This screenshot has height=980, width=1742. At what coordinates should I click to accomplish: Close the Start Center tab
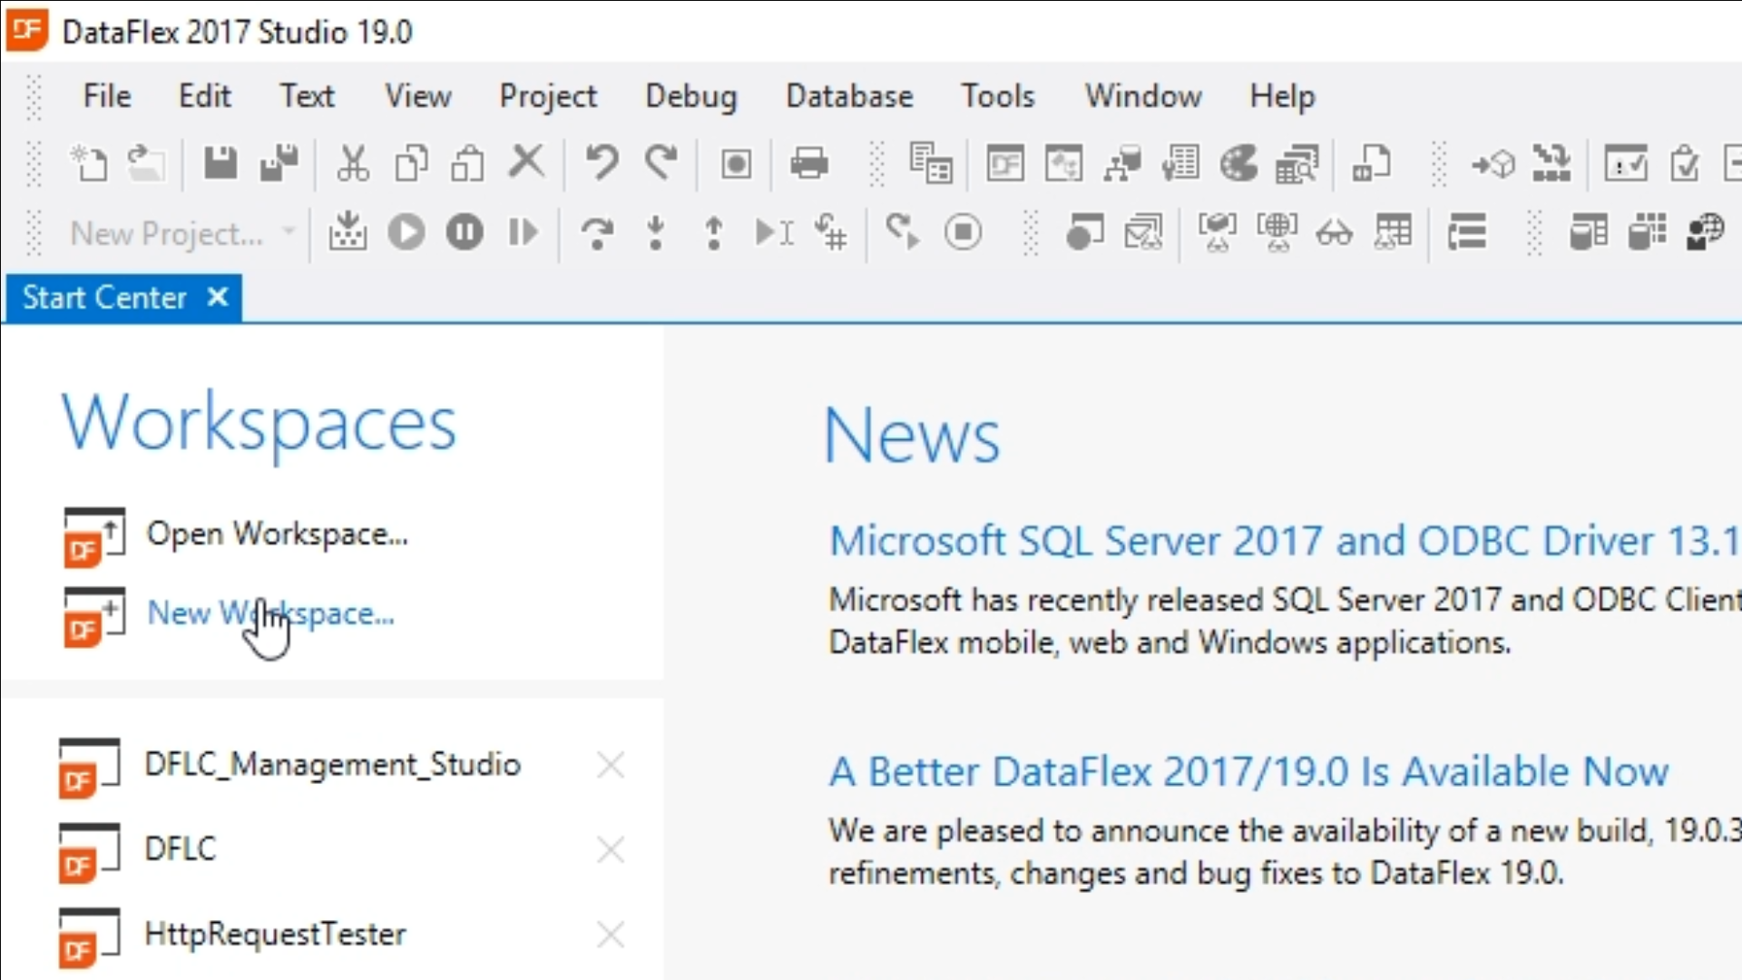coord(218,298)
